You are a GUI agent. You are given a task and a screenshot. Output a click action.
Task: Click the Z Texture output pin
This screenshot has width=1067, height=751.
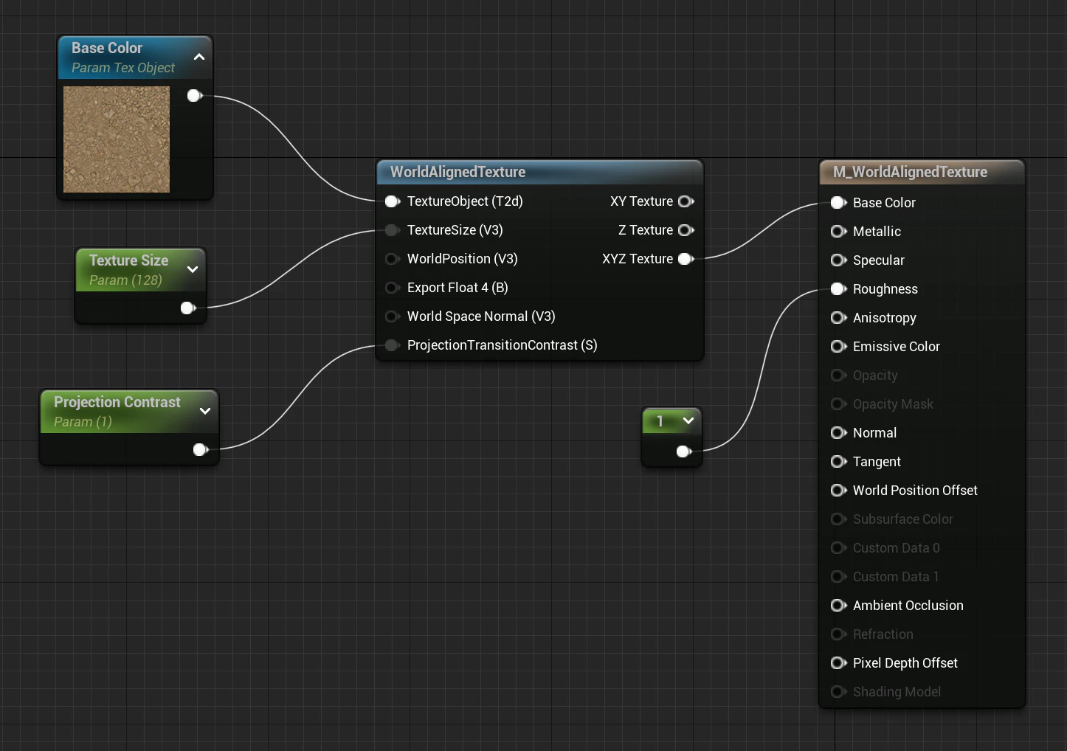(686, 230)
